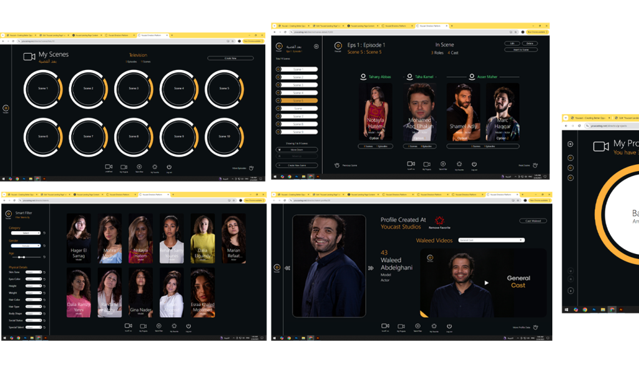Screen dimensions: 639x389
Task: Toggle Remove Favorite on Waleed's profile
Action: click(x=439, y=220)
